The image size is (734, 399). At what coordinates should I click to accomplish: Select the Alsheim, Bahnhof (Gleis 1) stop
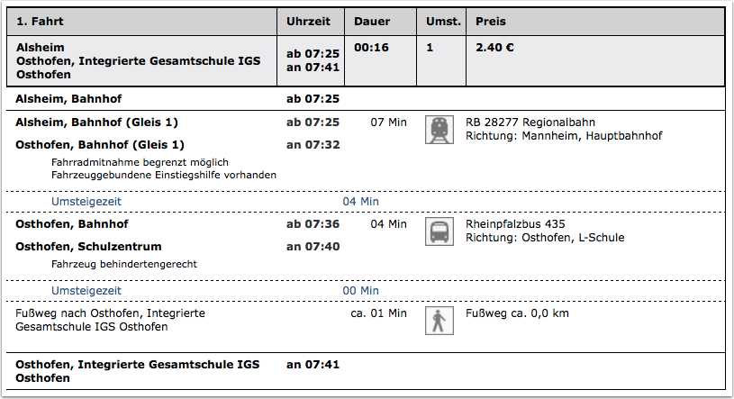click(96, 122)
